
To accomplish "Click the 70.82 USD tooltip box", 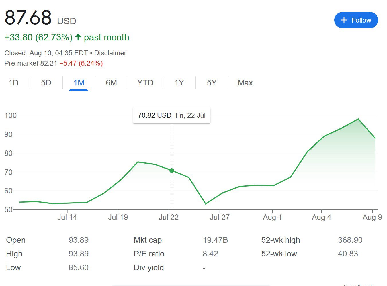I will pos(171,115).
